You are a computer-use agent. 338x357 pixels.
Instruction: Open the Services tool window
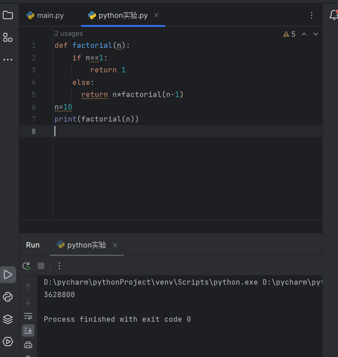(x=8, y=342)
